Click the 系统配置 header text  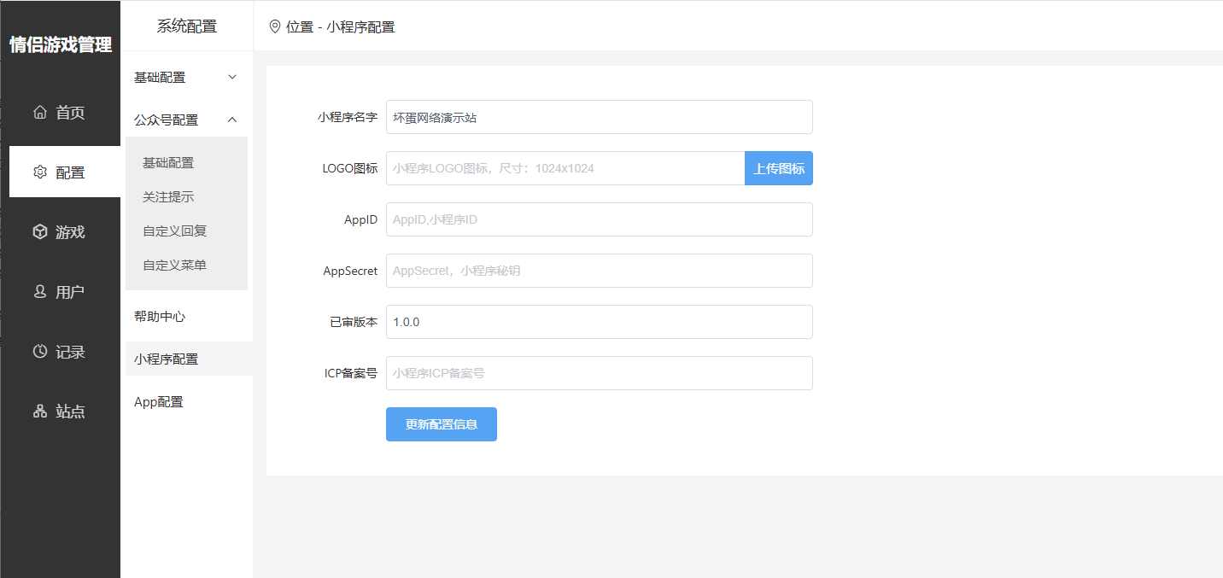[x=187, y=26]
